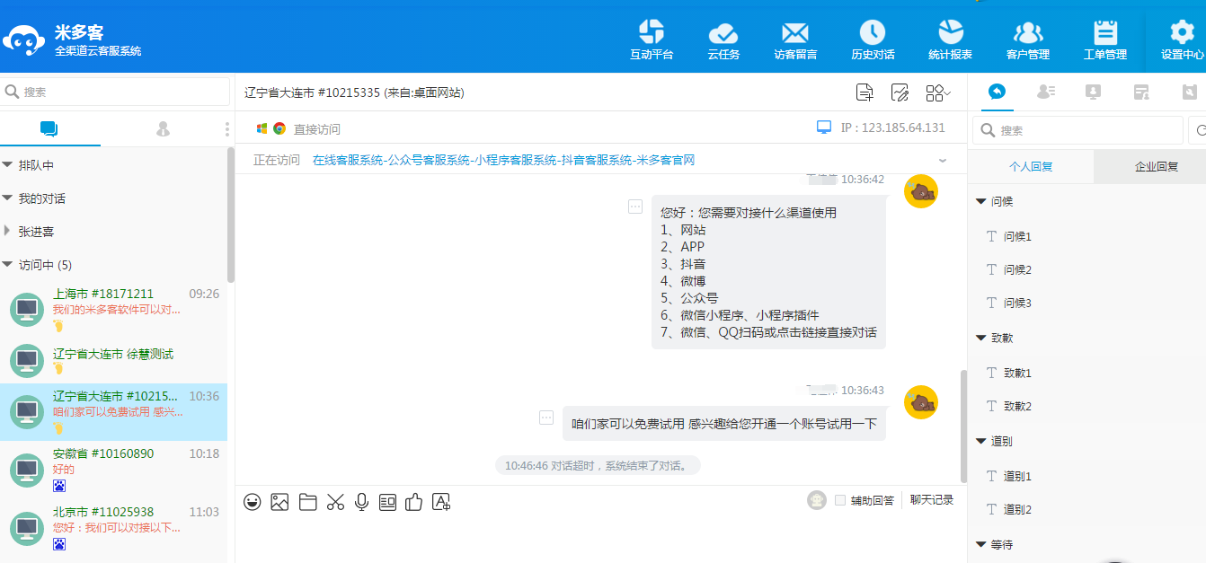Switch to the ticket-card tab icon in right panel
Viewport: 1206px width, 563px height.
pos(1141,91)
